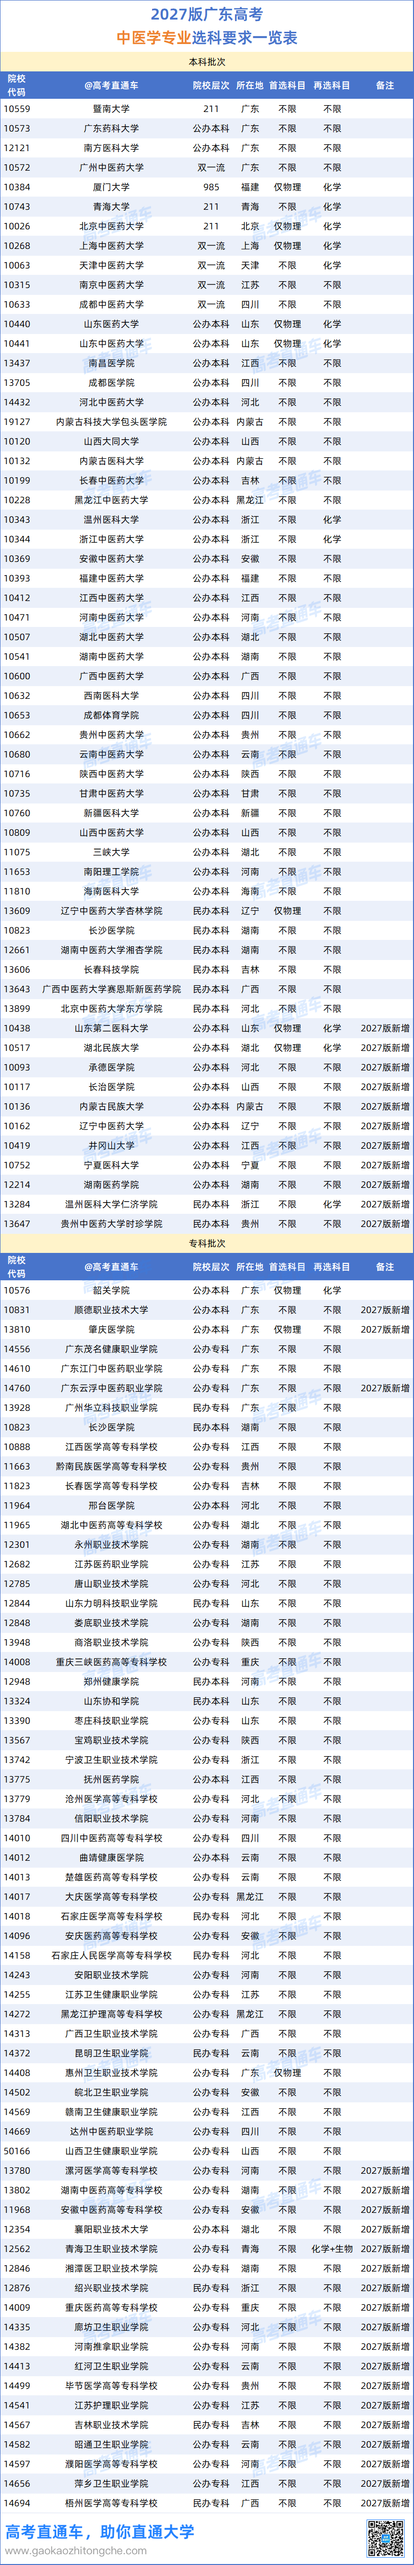The width and height of the screenshot is (414, 2565).
Task: Click the school name 上海中医药大学
Action: click(111, 246)
